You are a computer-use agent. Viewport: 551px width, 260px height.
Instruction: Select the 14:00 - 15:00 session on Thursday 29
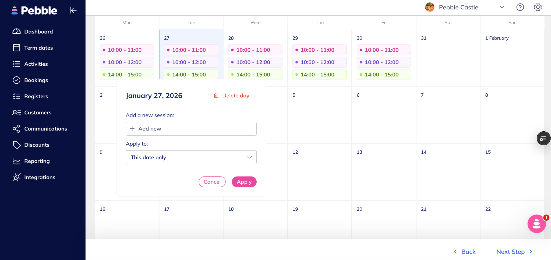[x=319, y=75]
